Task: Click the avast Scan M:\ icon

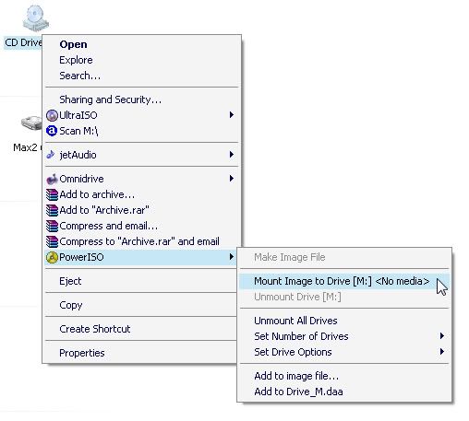Action: 52,131
